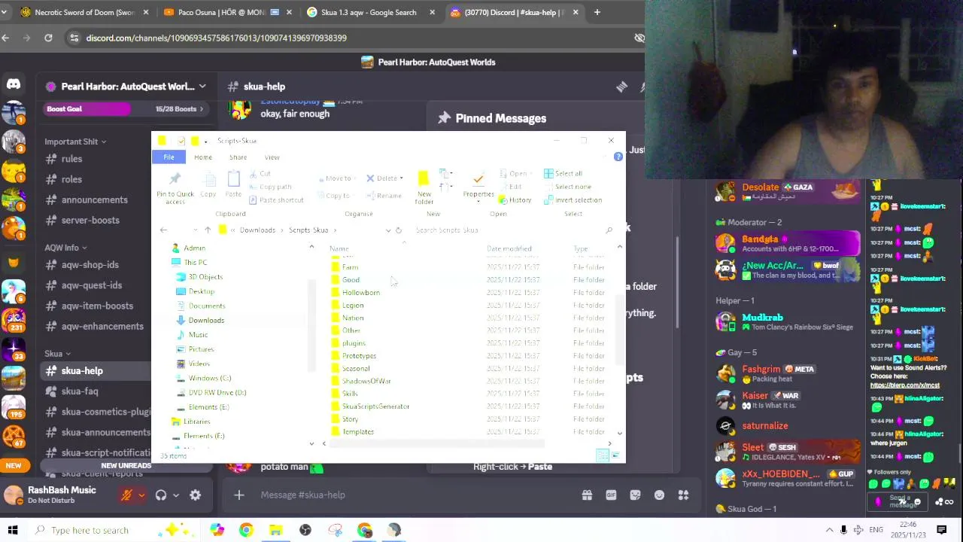
Task: Open Properties in the Explorer ribbon
Action: (x=478, y=186)
